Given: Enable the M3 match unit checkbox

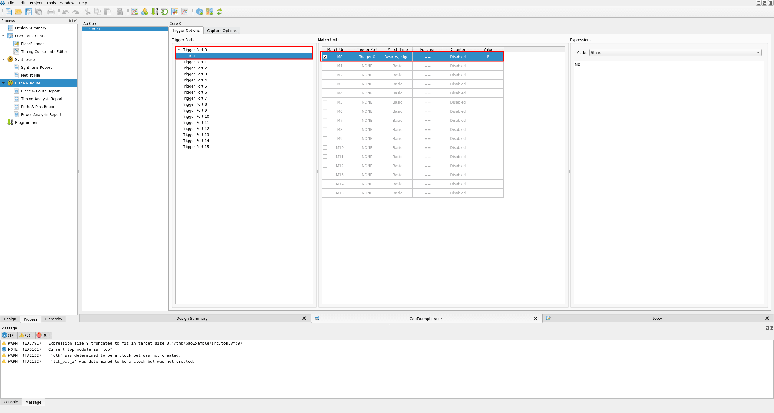Looking at the screenshot, I should pos(325,84).
